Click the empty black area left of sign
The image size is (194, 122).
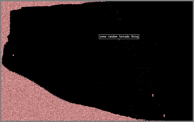tap(56, 37)
